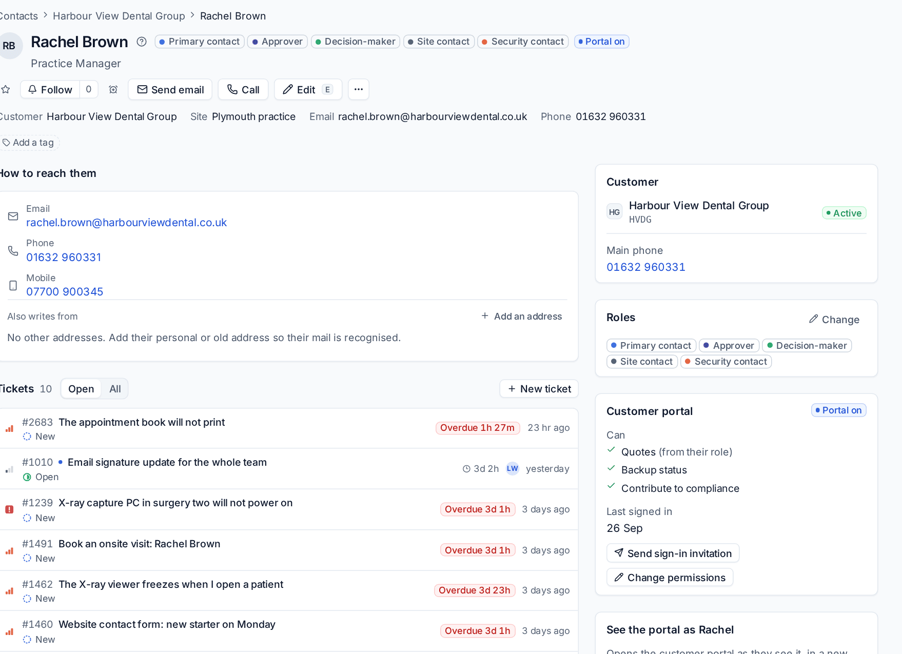Open ticket "The appointment book will not print"
The width and height of the screenshot is (902, 654).
pos(142,422)
